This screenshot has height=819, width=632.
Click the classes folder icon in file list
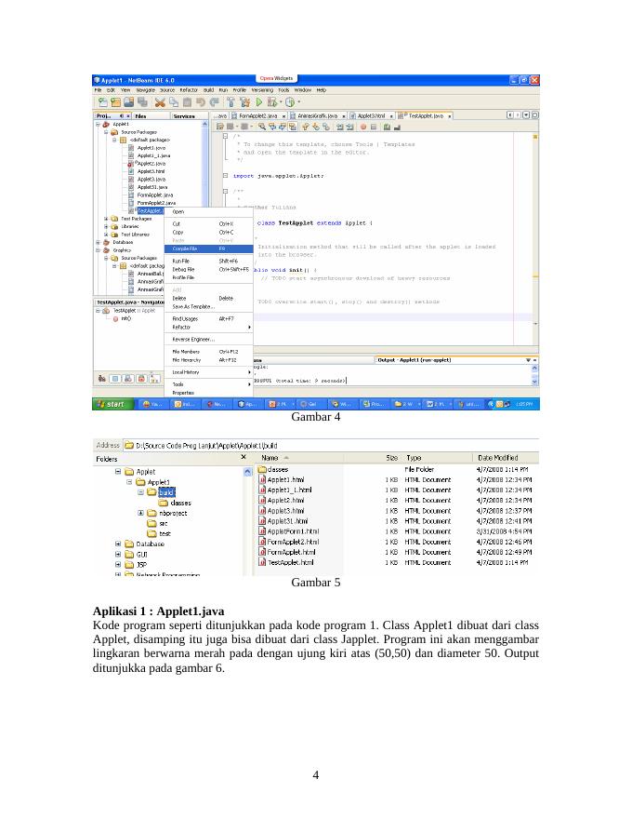pos(262,469)
